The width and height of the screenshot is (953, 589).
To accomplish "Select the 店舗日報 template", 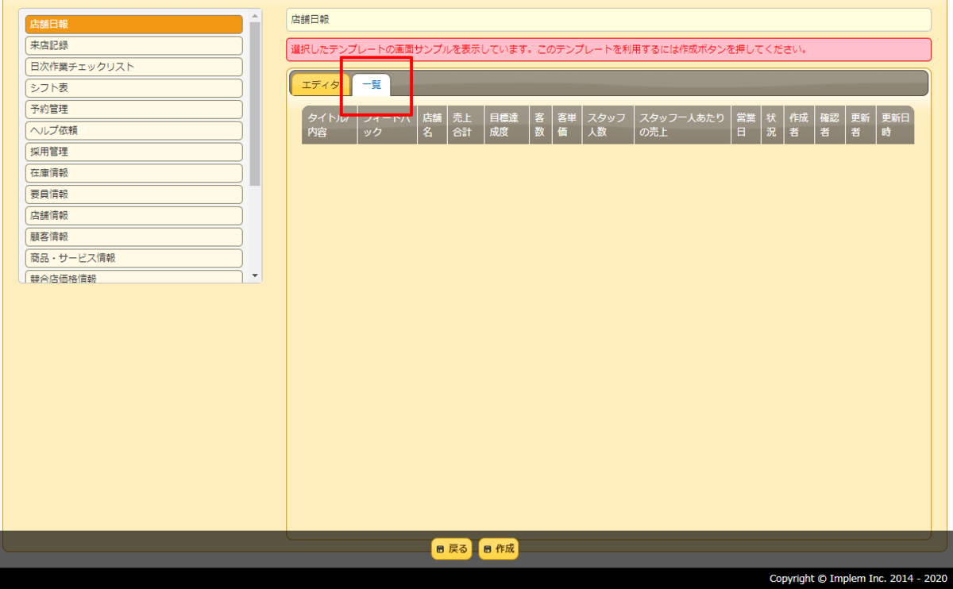I will 133,25.
